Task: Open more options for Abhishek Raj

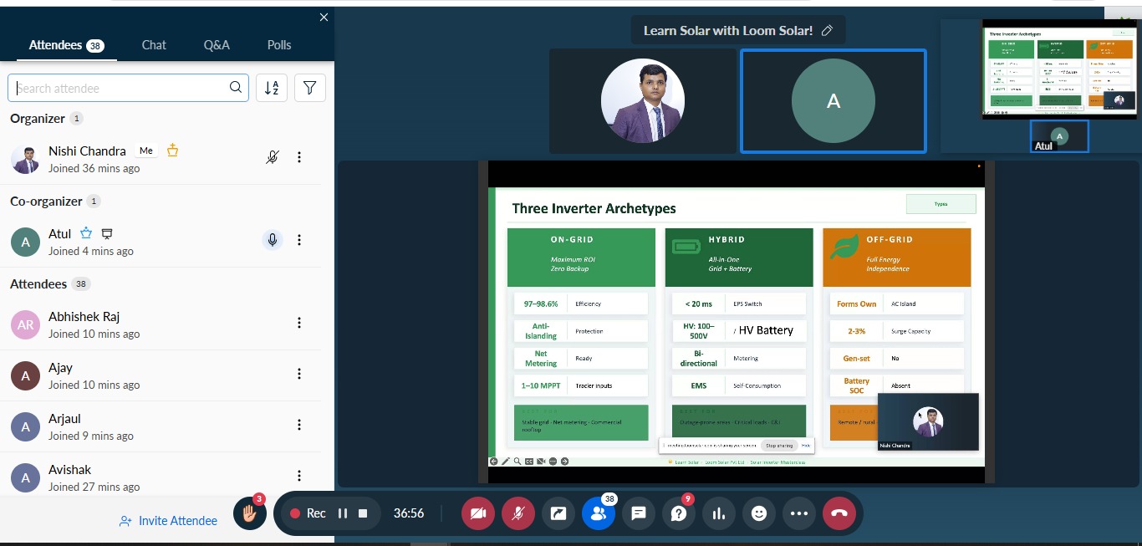Action: pyautogui.click(x=299, y=324)
